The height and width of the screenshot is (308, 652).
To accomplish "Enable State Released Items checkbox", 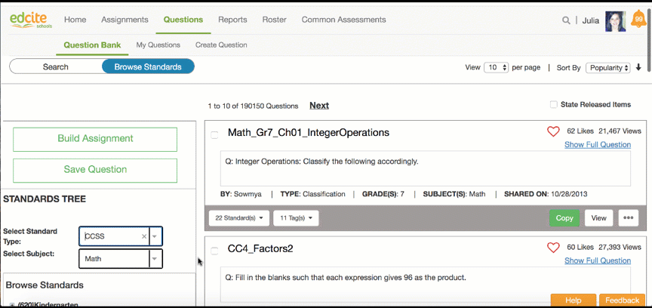I will [x=553, y=105].
